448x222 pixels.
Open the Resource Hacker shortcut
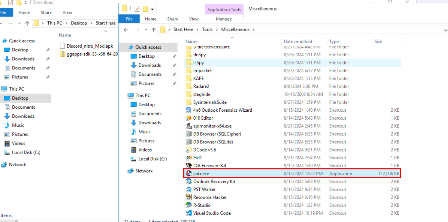coord(209,197)
